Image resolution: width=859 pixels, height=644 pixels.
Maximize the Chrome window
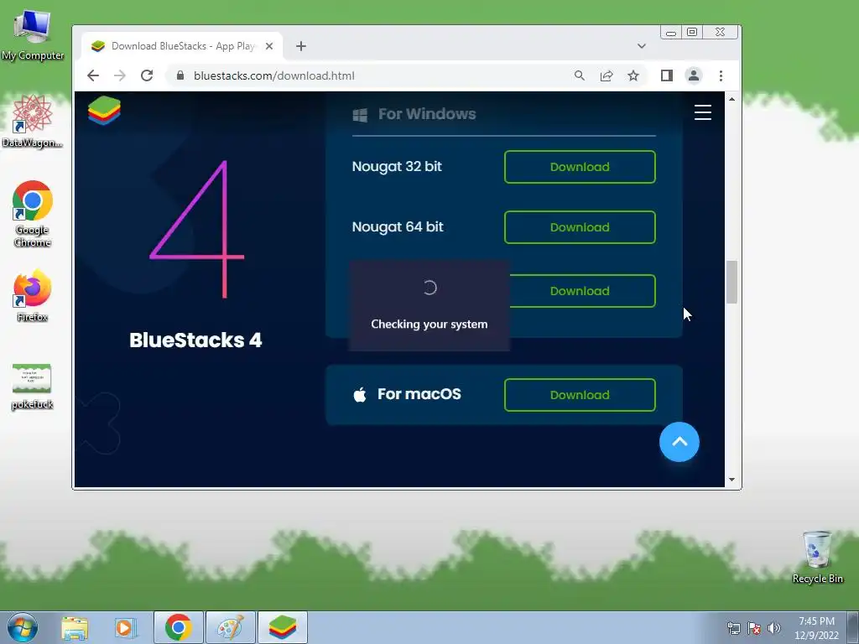click(x=692, y=33)
